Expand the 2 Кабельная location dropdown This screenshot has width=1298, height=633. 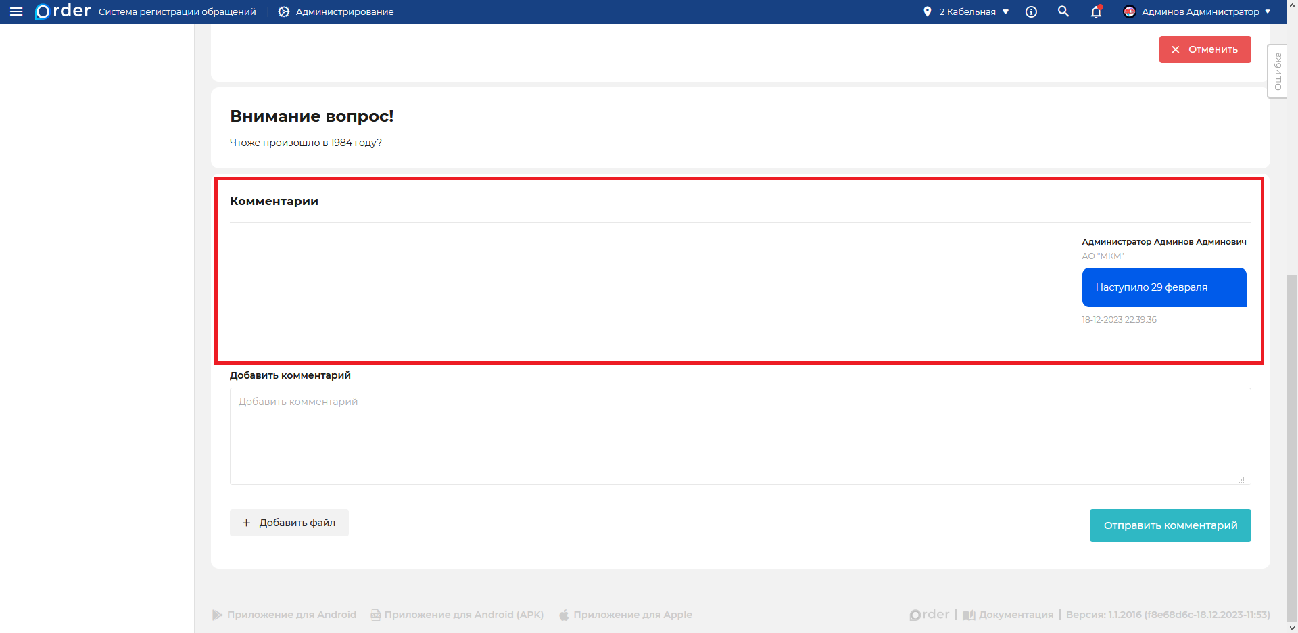coord(973,11)
